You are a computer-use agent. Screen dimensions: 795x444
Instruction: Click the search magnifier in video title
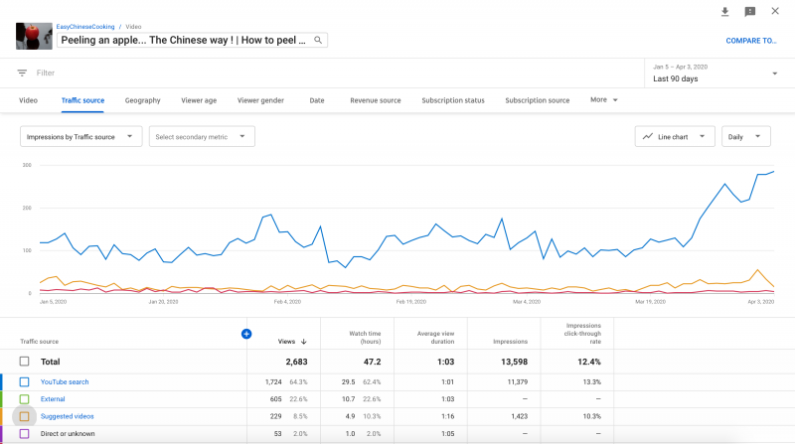click(x=318, y=40)
